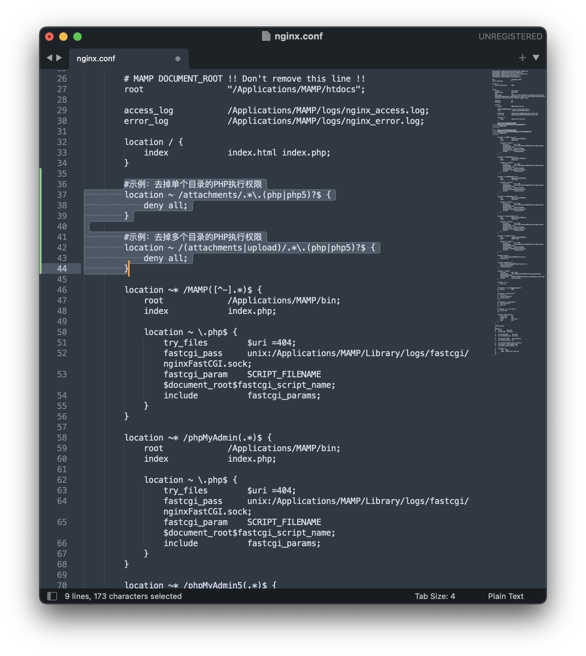Open the Tab Size: 4 indentation menu
This screenshot has height=656, width=586.
click(x=435, y=596)
